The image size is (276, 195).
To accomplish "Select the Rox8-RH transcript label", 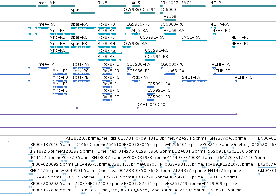I will coord(106,44).
